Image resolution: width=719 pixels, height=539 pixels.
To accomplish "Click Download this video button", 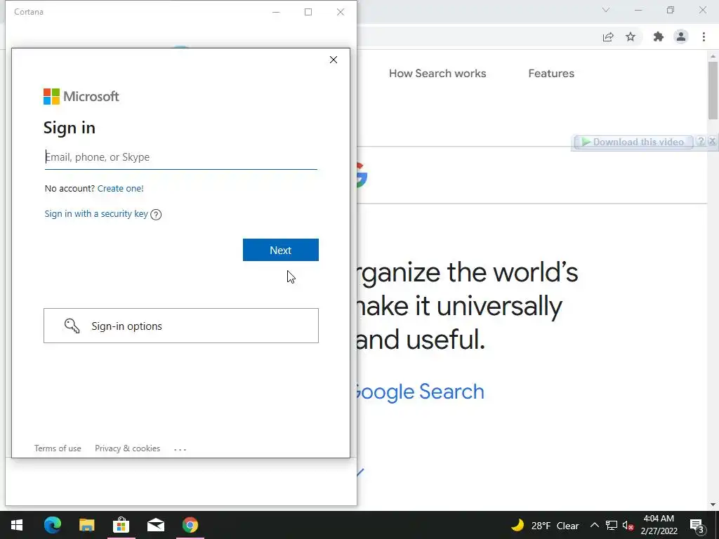I will point(633,142).
